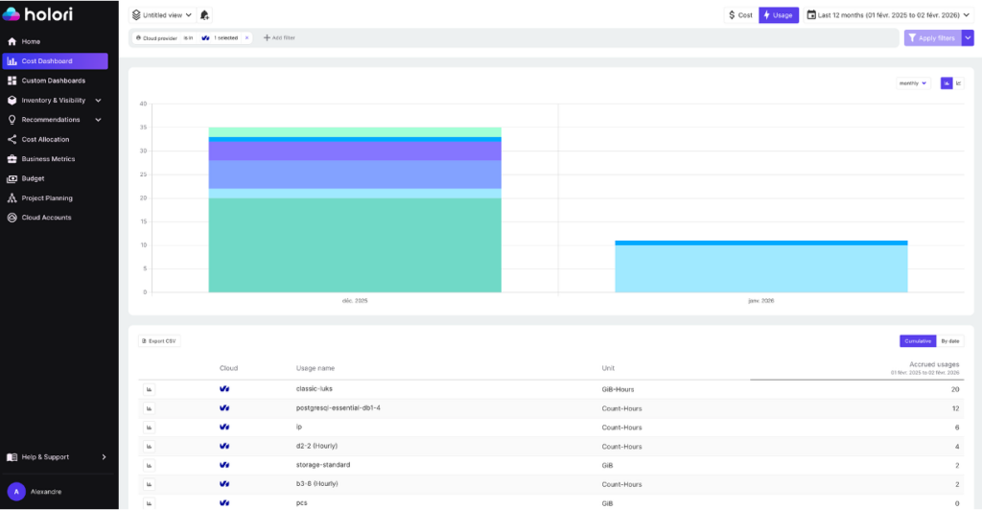Viewport: 982px width, 510px height.
Task: Open the Untitled view dropdown
Action: pyautogui.click(x=163, y=15)
